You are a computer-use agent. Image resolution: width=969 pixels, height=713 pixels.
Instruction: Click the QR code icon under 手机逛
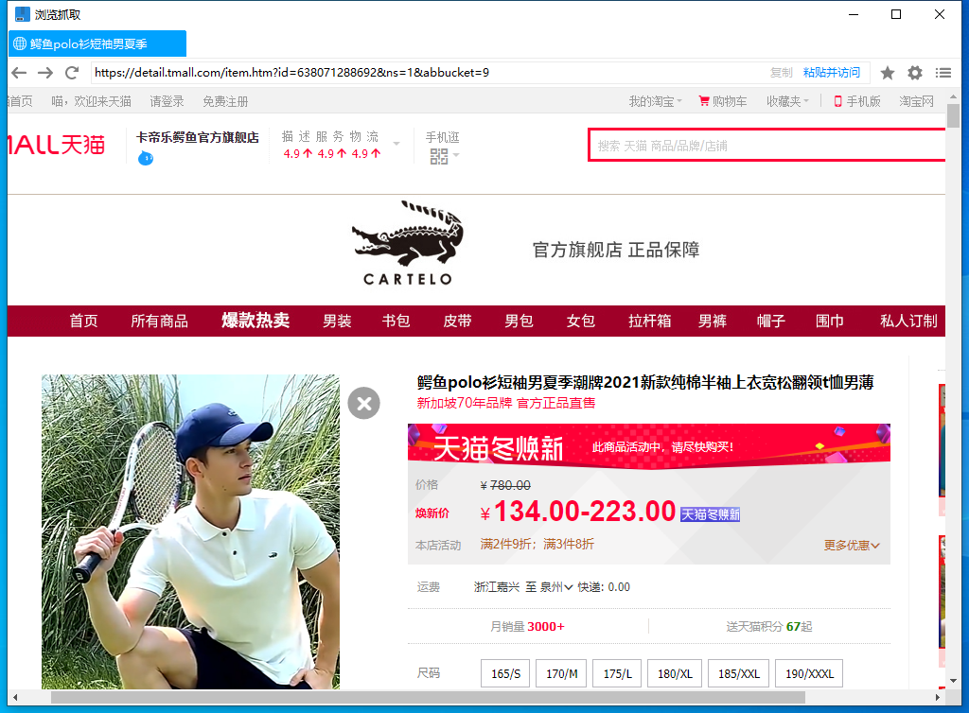439,156
